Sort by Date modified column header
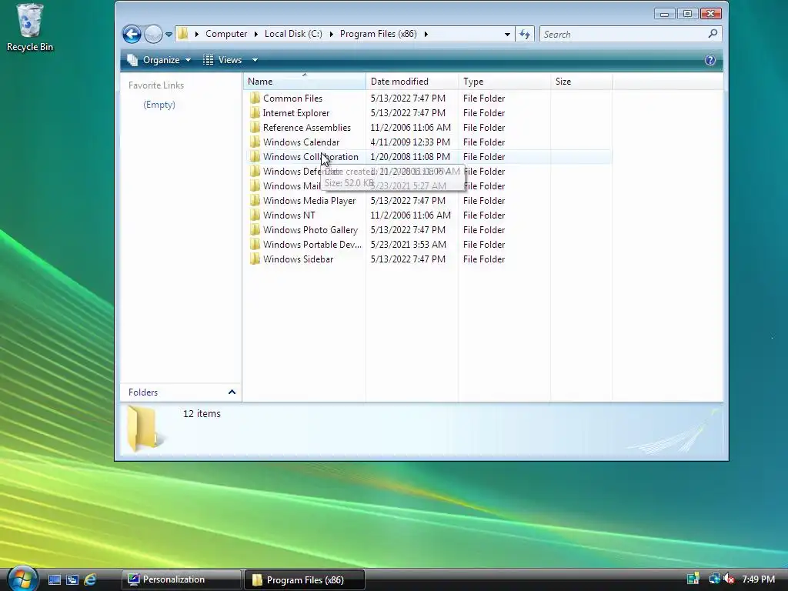788x591 pixels. (412, 82)
